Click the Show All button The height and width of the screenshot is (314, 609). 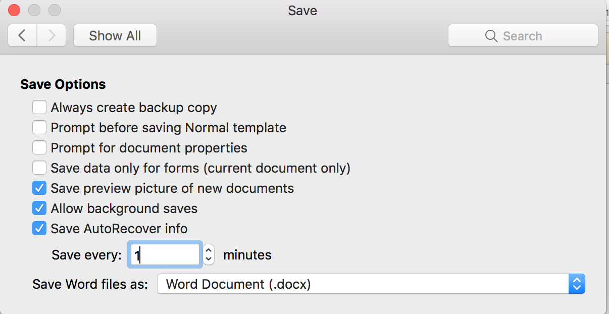coord(115,36)
